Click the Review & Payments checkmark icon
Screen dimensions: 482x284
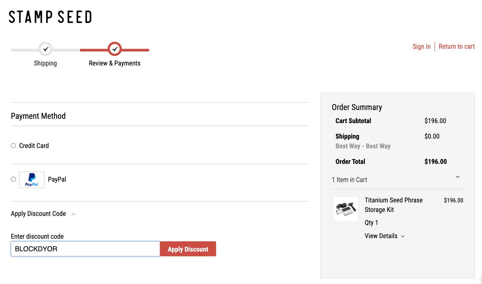click(115, 49)
